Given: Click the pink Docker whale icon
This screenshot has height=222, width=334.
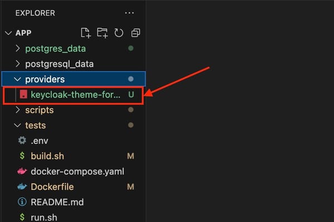Looking at the screenshot, I should point(22,171).
